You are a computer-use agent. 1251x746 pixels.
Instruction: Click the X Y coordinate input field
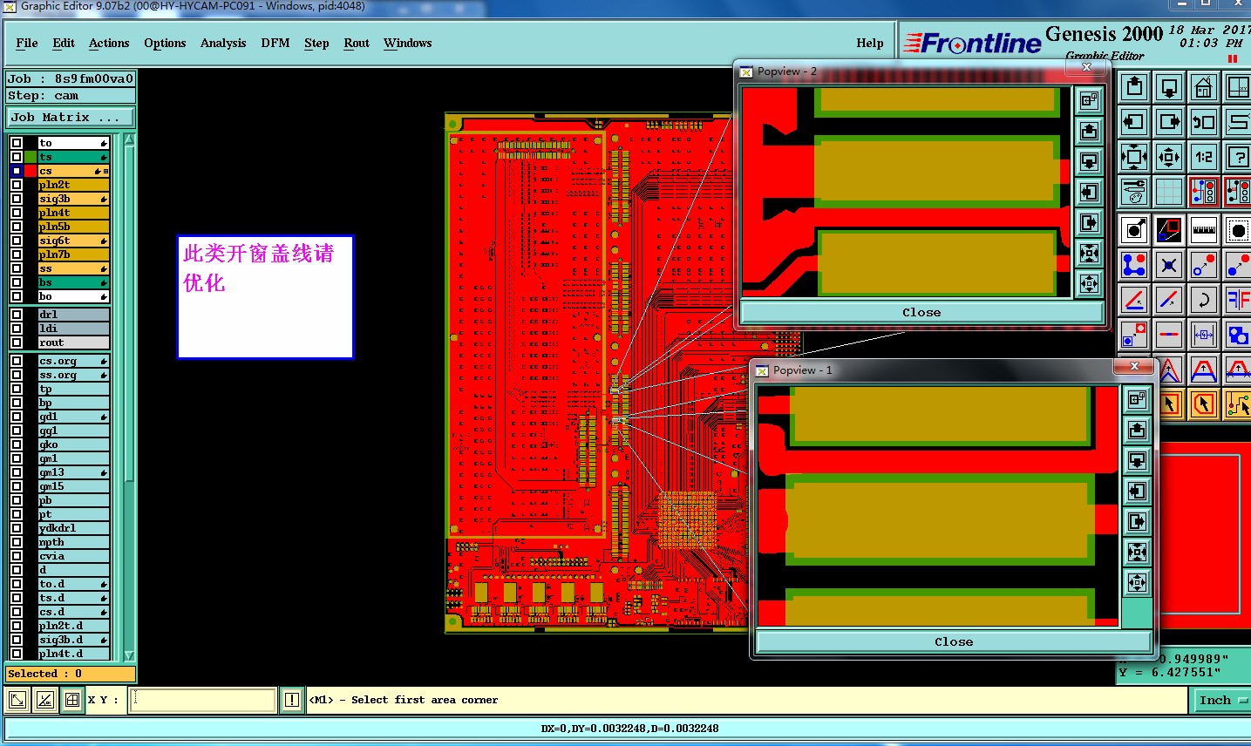click(x=203, y=700)
